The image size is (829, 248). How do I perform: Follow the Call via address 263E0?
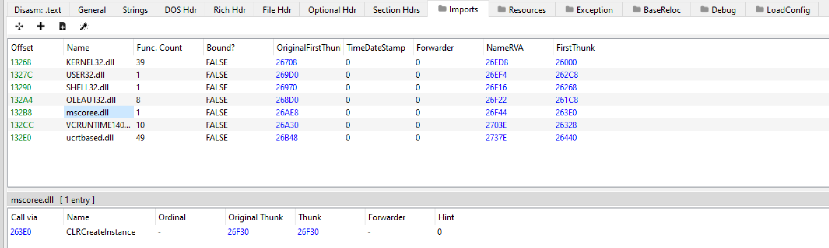pyautogui.click(x=21, y=232)
